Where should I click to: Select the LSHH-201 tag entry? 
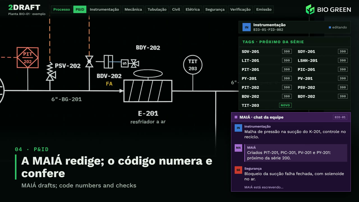[x=323, y=60]
